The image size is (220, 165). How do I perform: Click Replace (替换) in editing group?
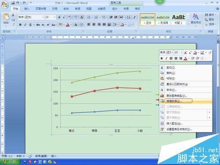[210, 19]
